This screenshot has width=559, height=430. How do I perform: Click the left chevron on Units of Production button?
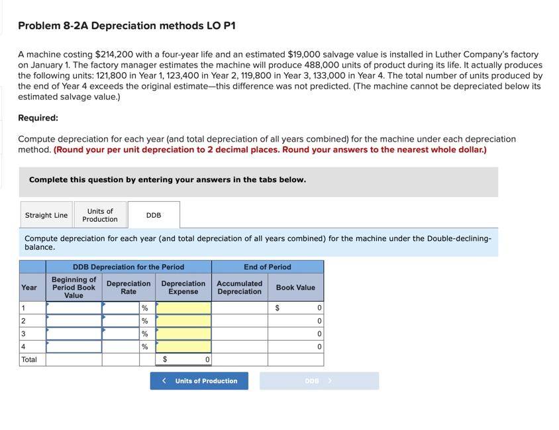(x=164, y=380)
